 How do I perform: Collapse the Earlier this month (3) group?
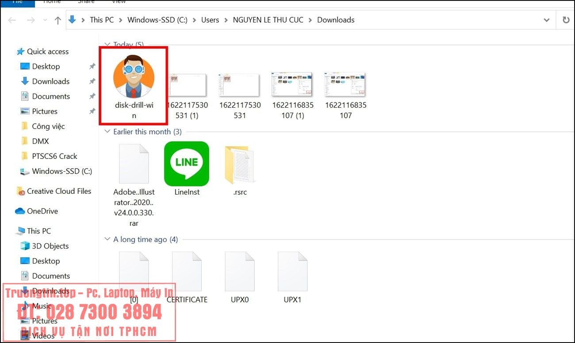pyautogui.click(x=107, y=132)
